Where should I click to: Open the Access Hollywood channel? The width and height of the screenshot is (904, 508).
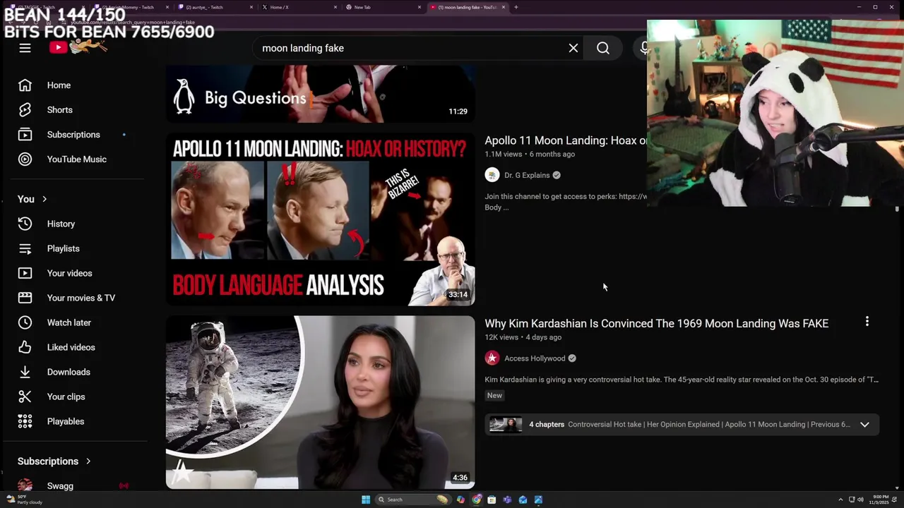(x=535, y=358)
